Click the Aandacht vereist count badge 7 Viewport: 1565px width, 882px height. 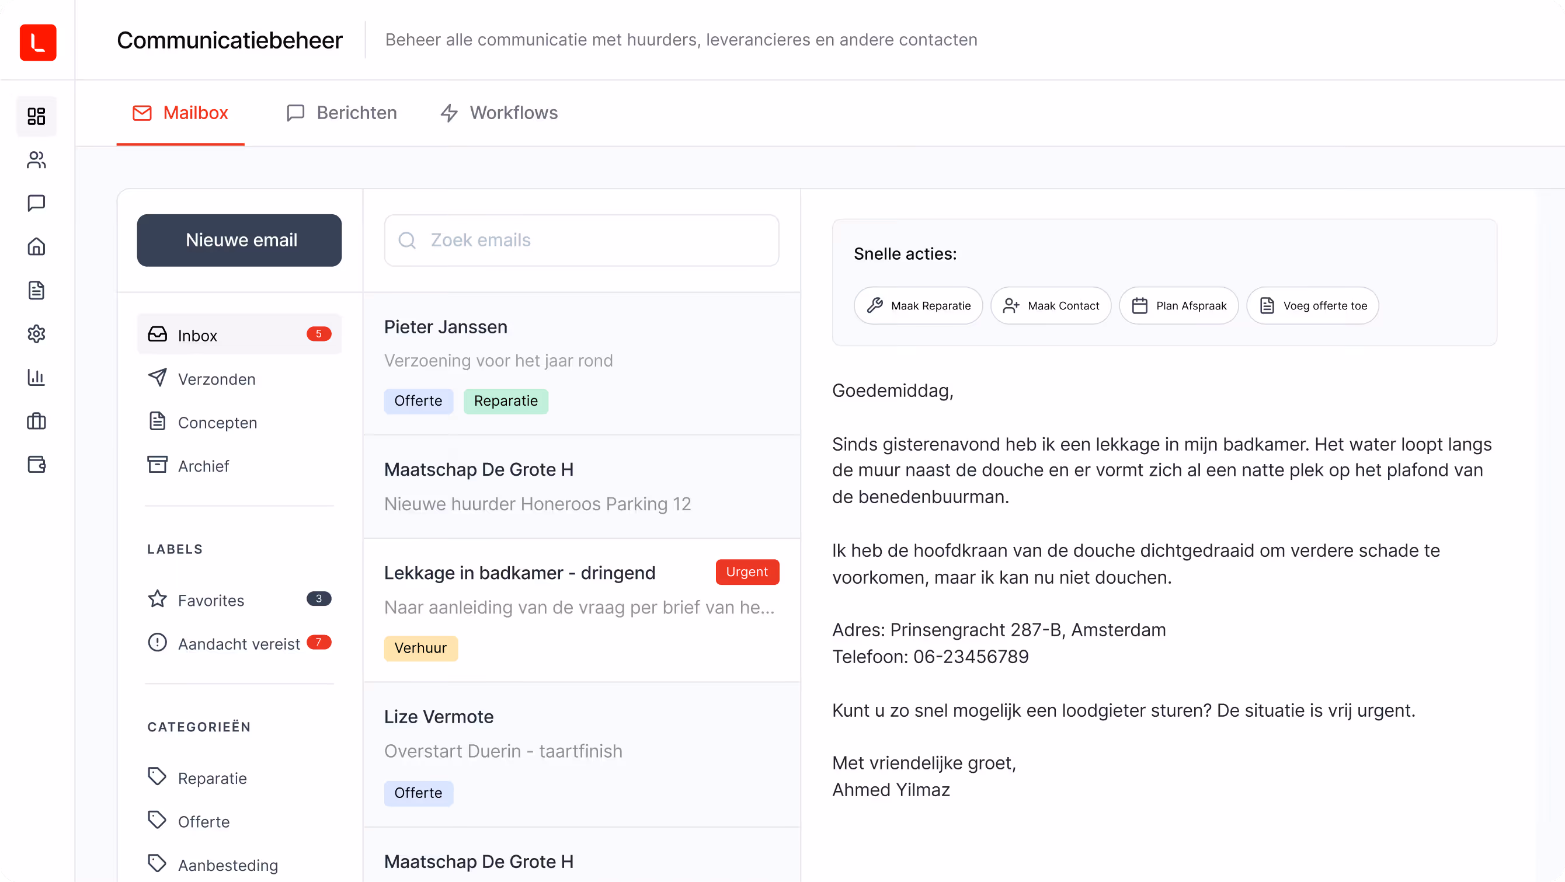[319, 642]
